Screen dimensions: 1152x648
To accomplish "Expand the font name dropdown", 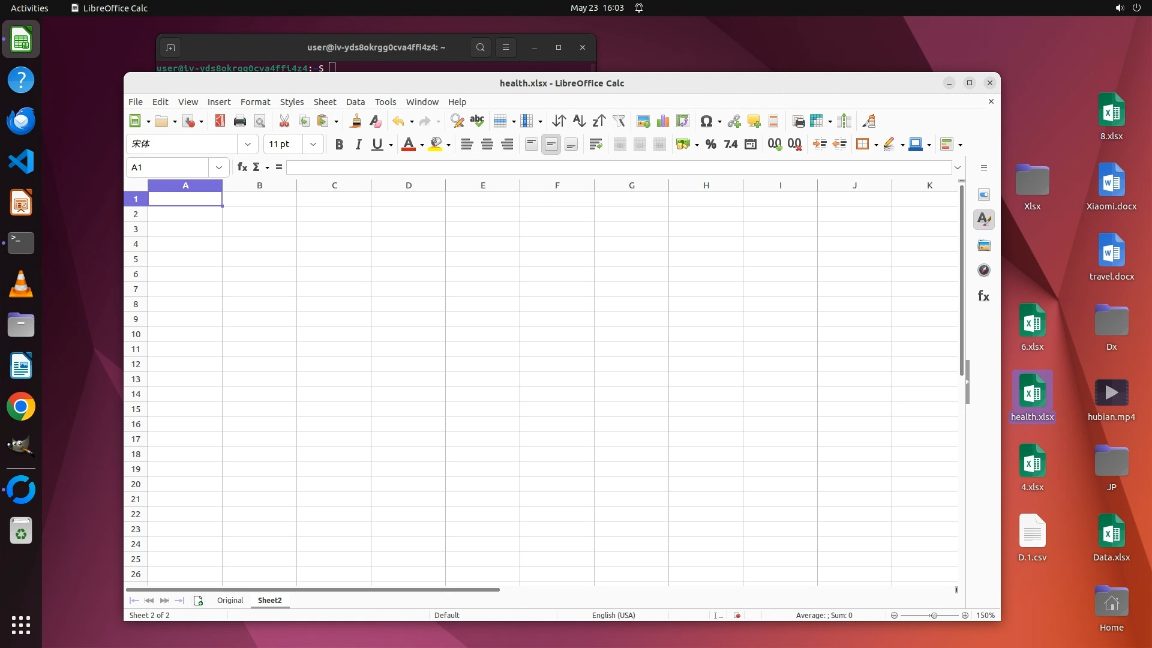I will (247, 144).
